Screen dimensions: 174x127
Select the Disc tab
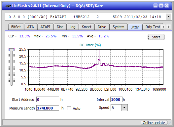(60, 27)
